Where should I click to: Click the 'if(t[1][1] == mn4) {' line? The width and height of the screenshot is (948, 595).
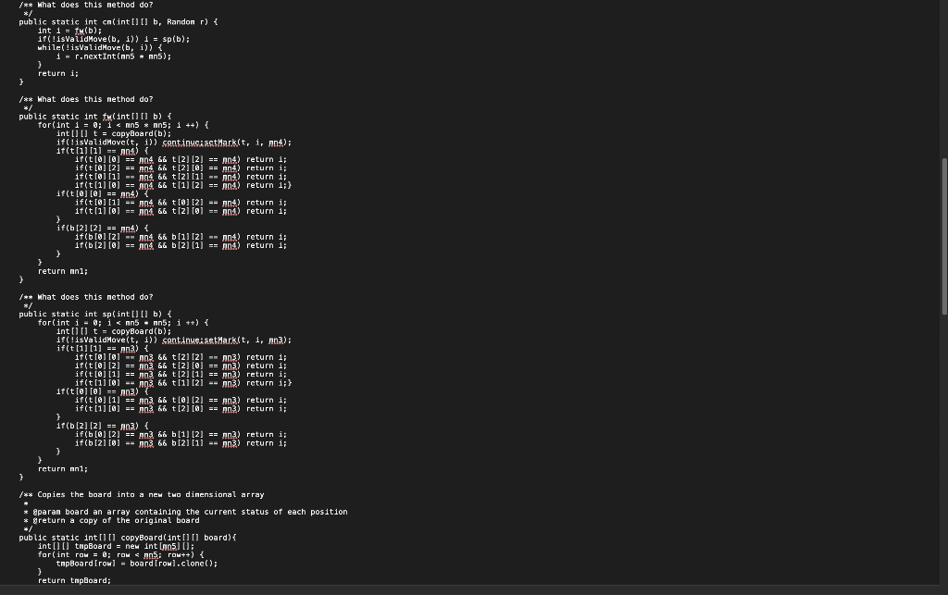(102, 151)
